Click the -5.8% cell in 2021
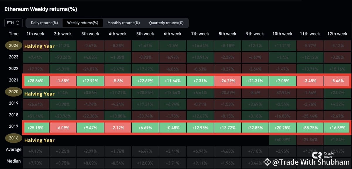 118,81
